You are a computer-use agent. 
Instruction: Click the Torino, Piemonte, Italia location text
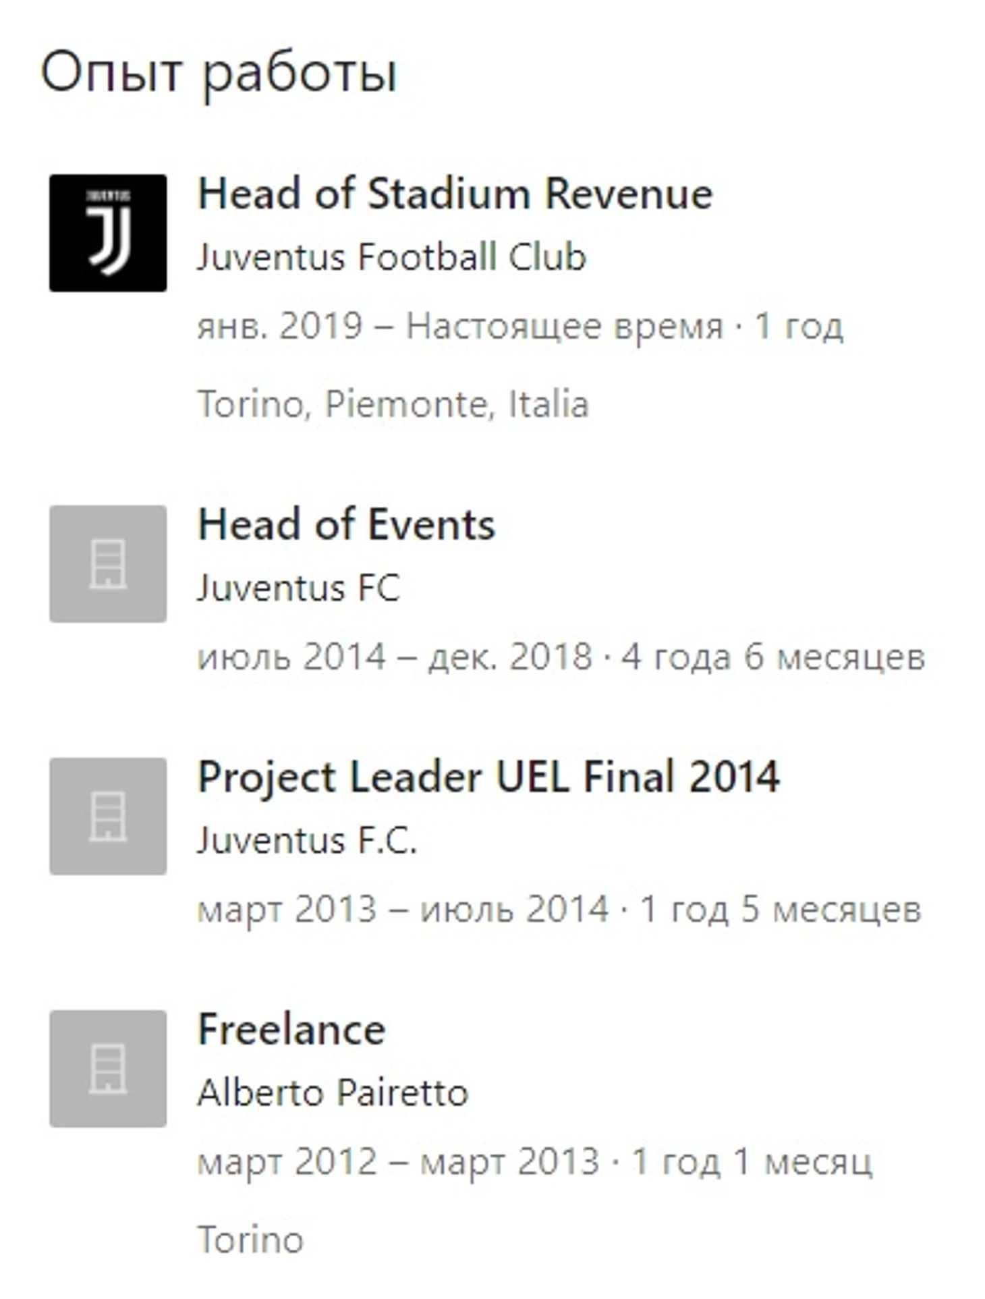point(393,404)
